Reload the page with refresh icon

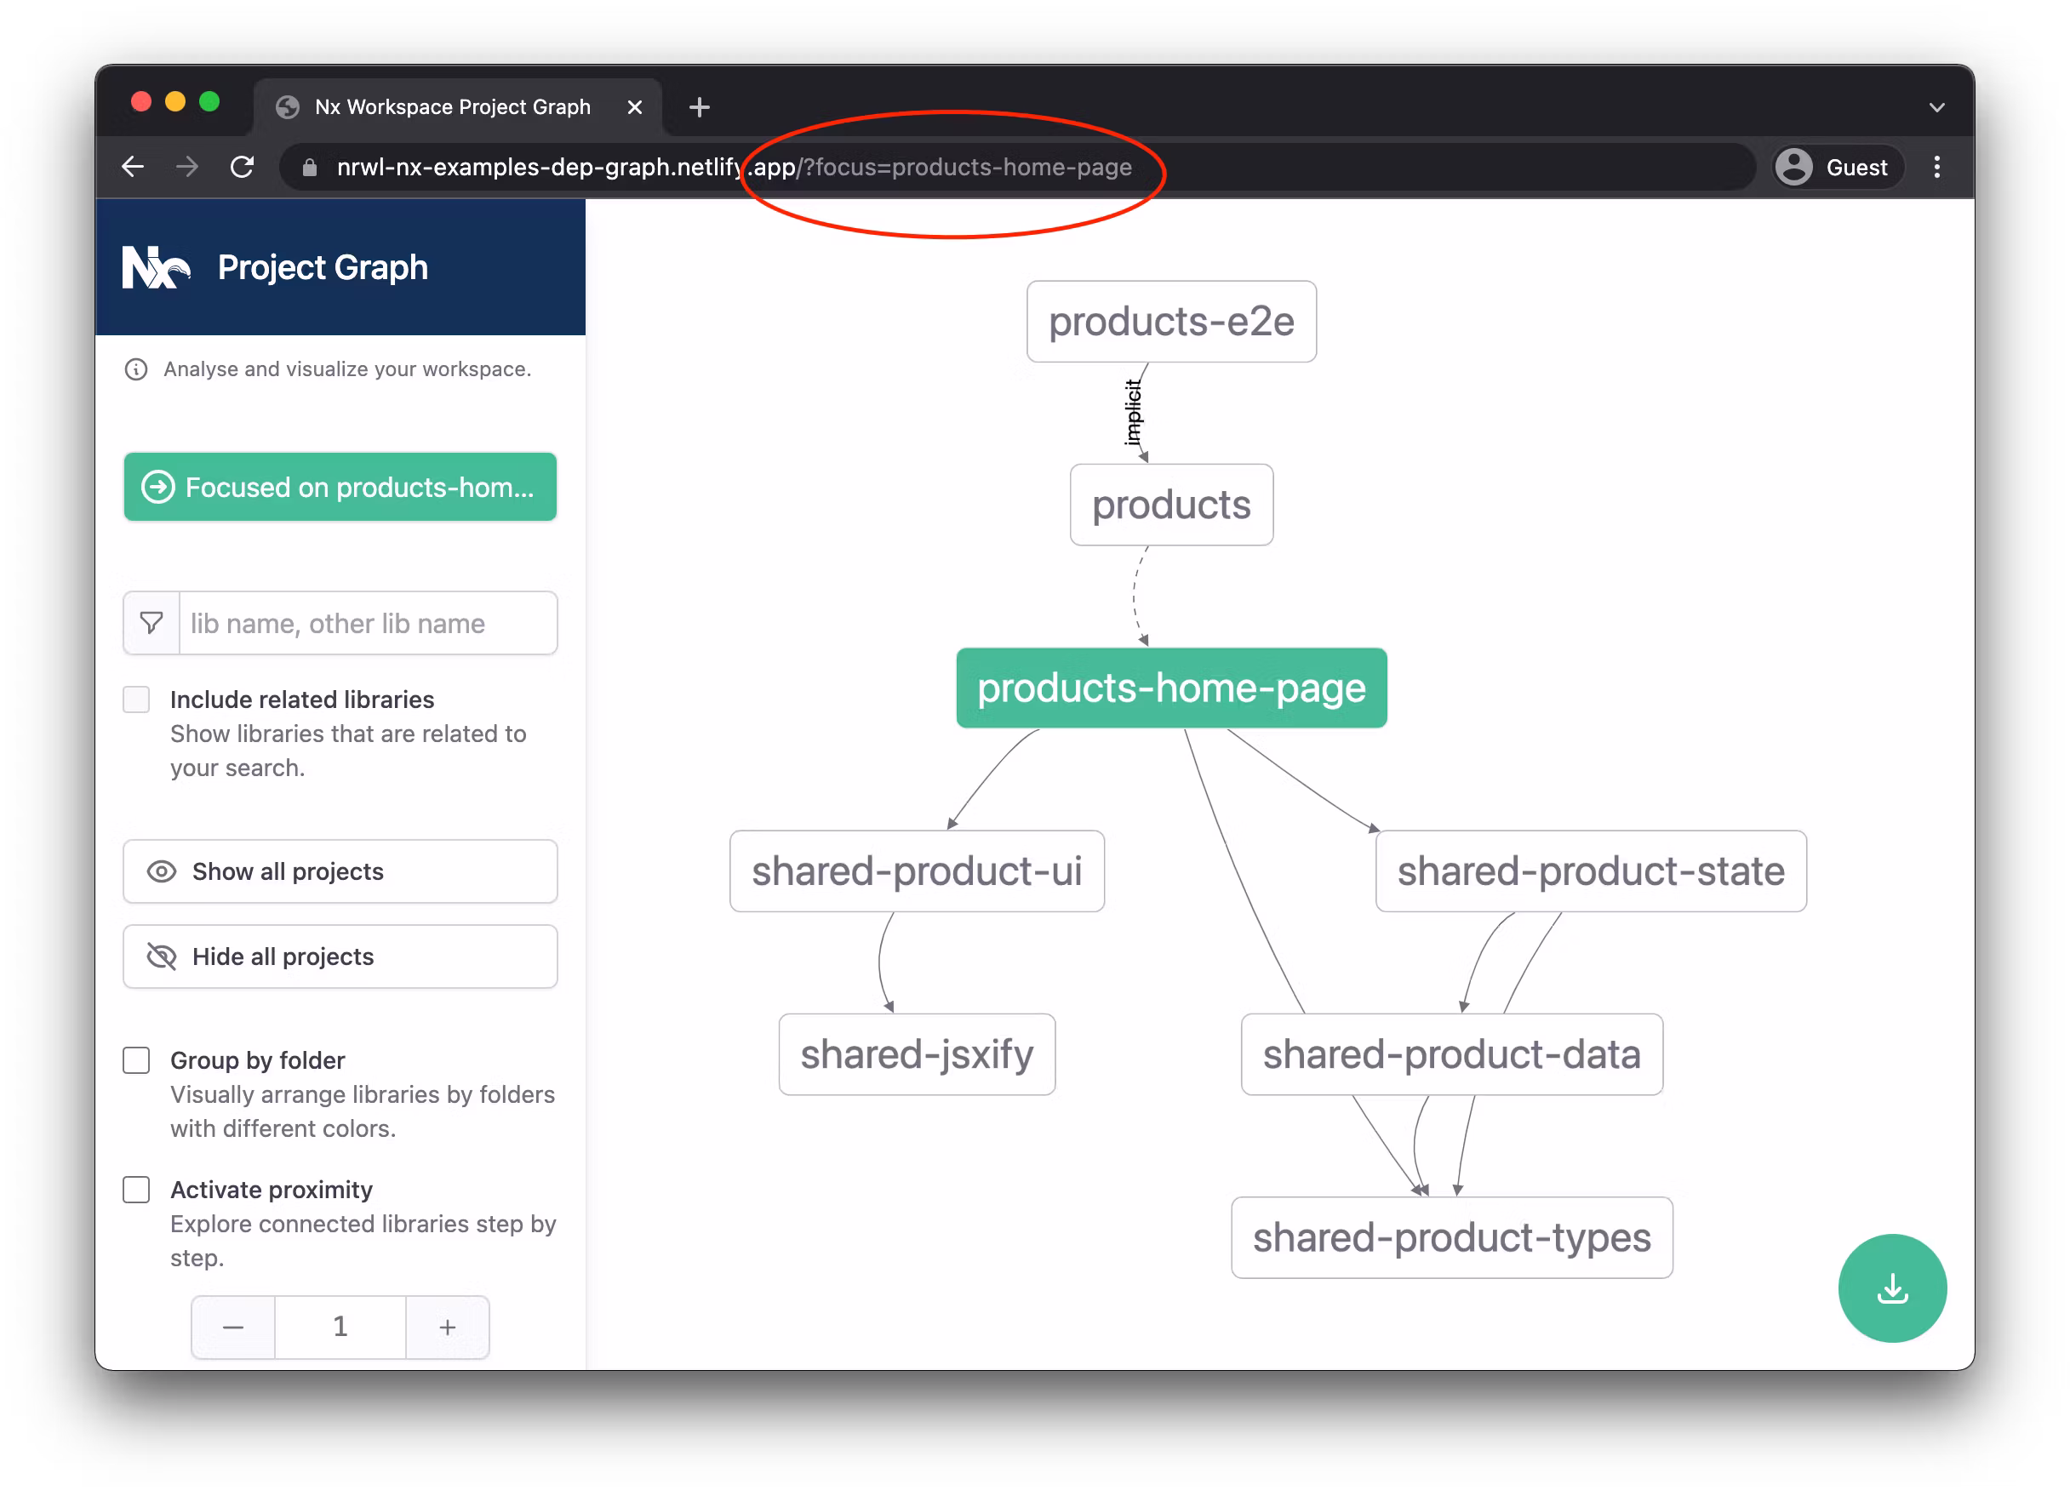click(242, 167)
